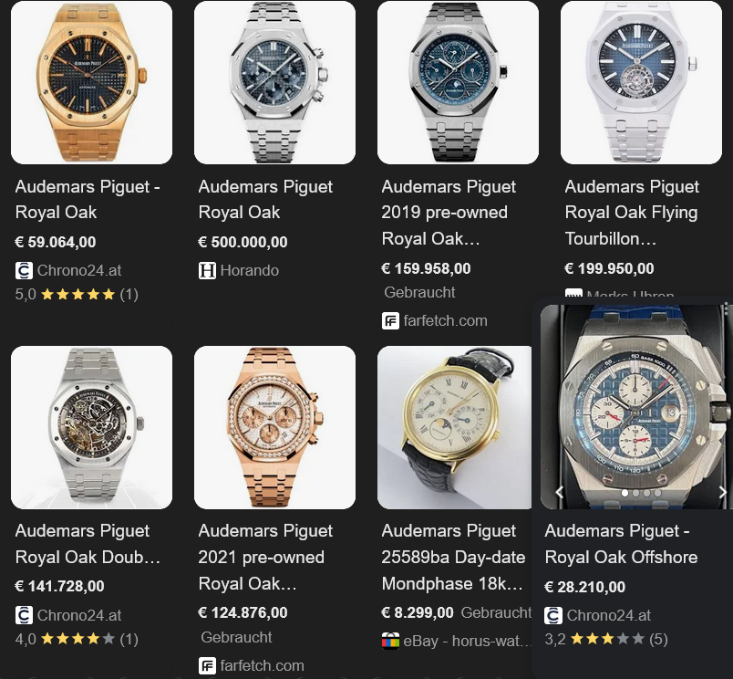Image resolution: width=733 pixels, height=679 pixels.
Task: Open Audemars Piguet - Royal Oak Offshore title
Action: (x=621, y=544)
